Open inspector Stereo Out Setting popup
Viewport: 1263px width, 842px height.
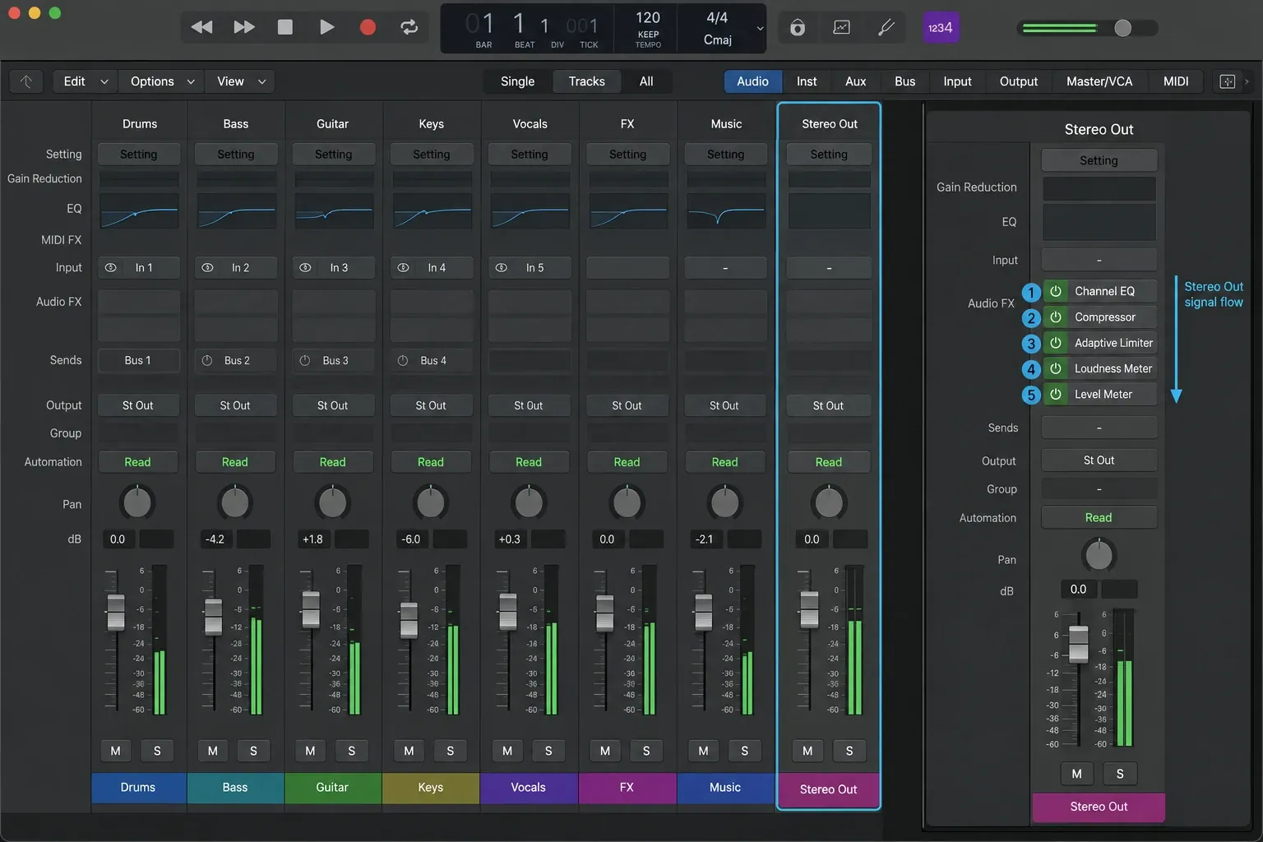click(1099, 160)
